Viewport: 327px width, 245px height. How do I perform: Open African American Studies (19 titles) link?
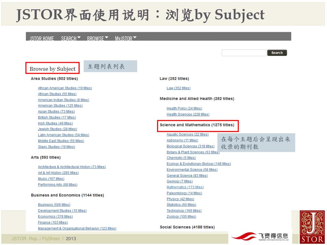point(65,88)
